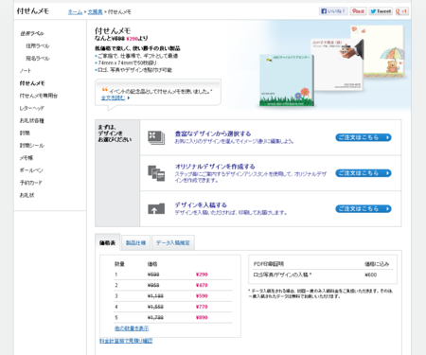Click the ¥470 price for quantity 2
Viewport: 426px width, 355px height.
click(x=202, y=285)
